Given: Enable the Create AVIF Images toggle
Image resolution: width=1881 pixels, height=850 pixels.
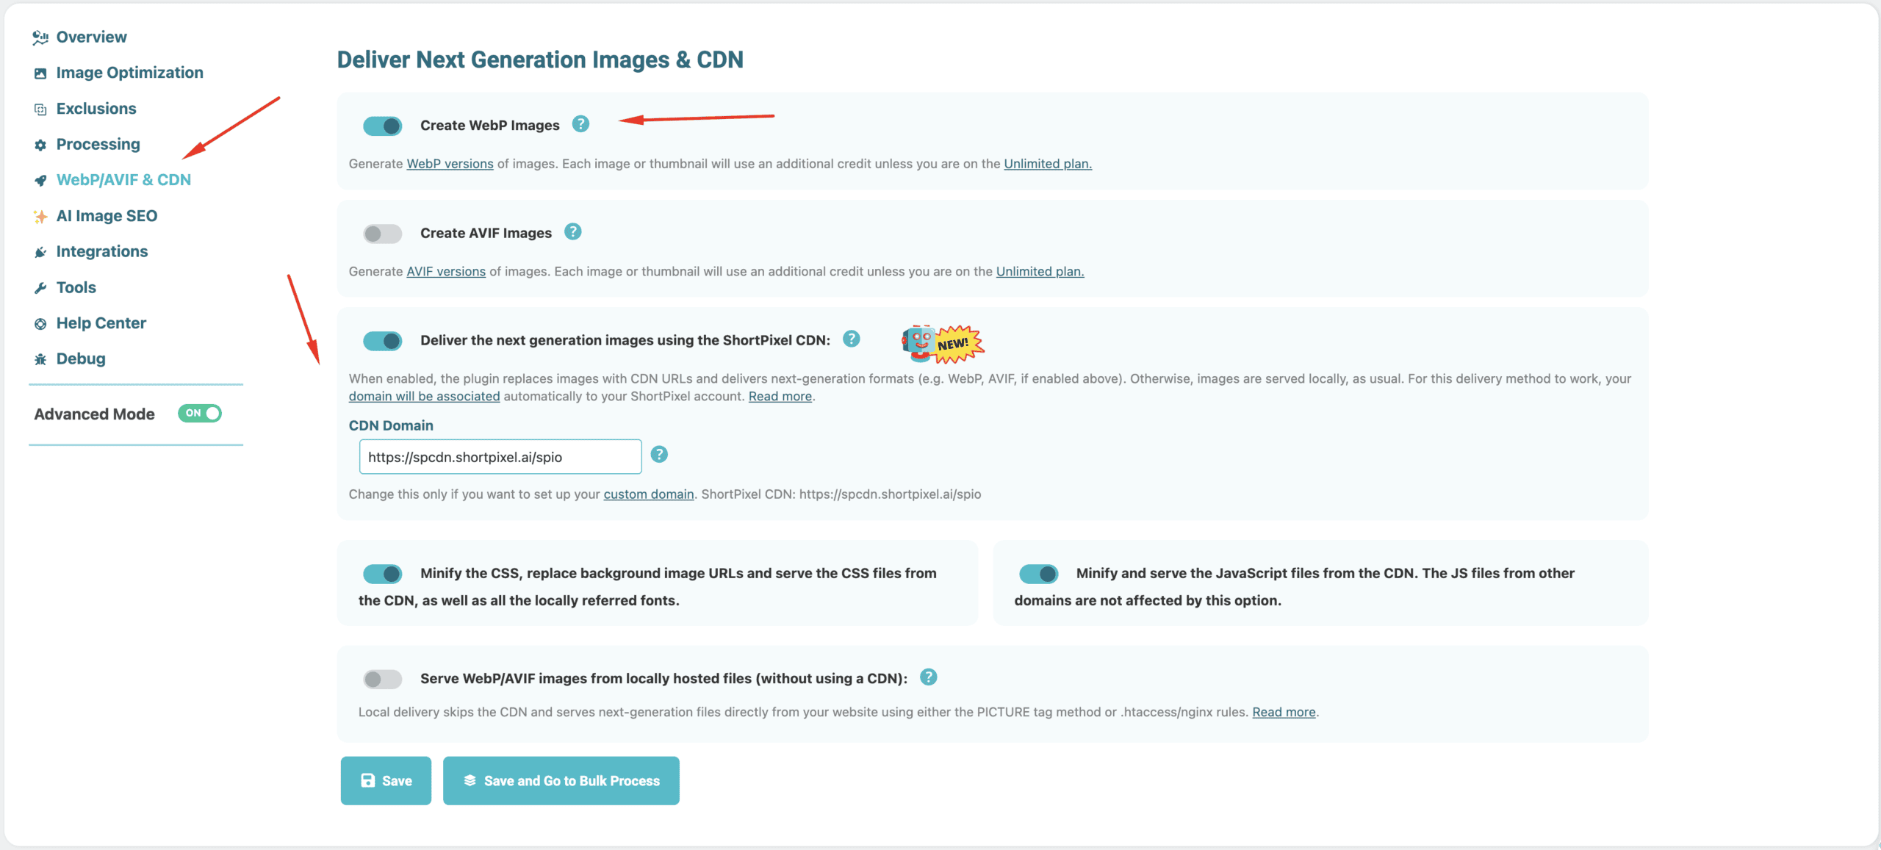Looking at the screenshot, I should (x=383, y=234).
